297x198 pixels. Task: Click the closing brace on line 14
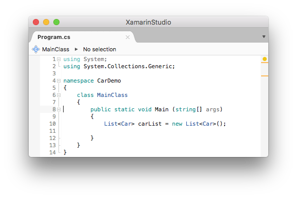[65, 152]
